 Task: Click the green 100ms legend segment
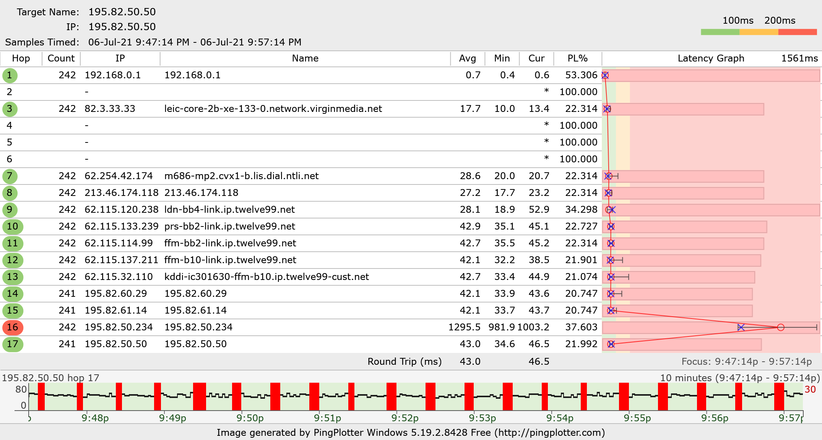720,32
